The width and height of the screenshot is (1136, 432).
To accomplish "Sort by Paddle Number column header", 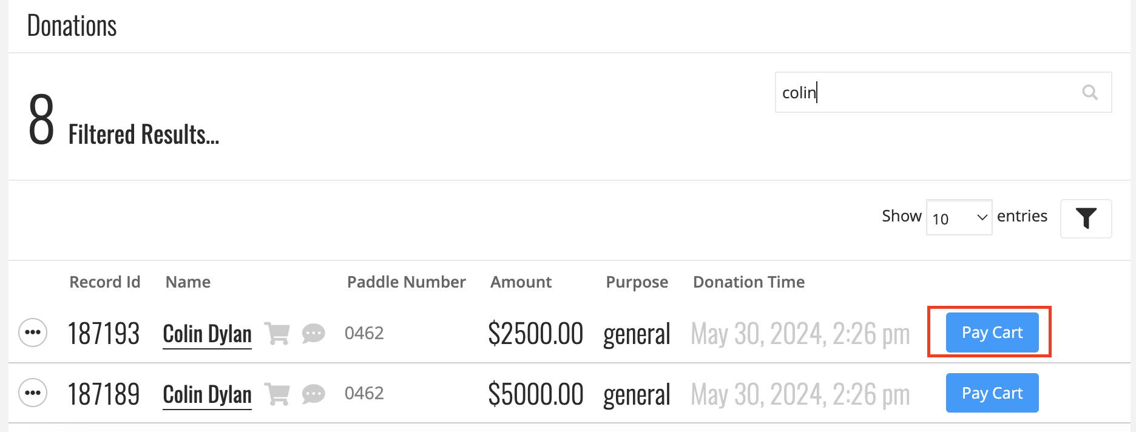I will [x=407, y=282].
